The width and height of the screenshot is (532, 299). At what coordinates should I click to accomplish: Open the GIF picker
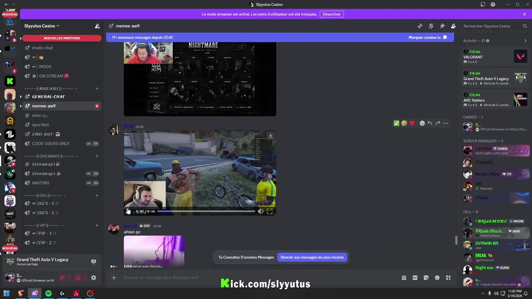(x=415, y=277)
